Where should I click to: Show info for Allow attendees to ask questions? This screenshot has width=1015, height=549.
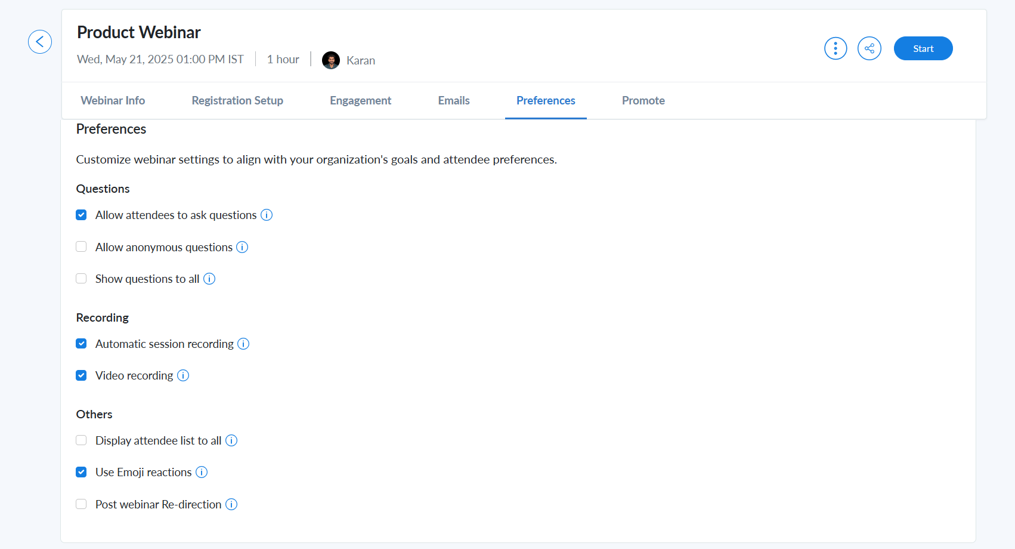(267, 215)
